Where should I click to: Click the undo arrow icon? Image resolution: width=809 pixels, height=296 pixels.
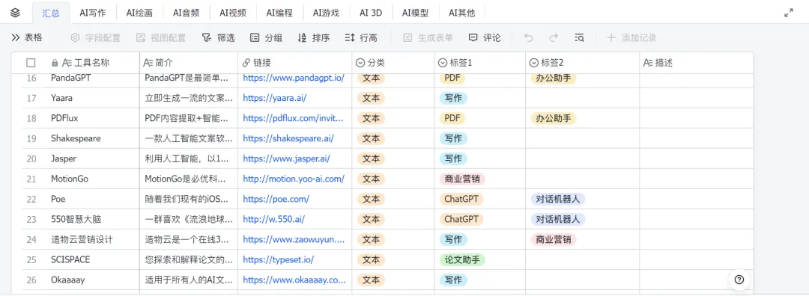coord(528,37)
